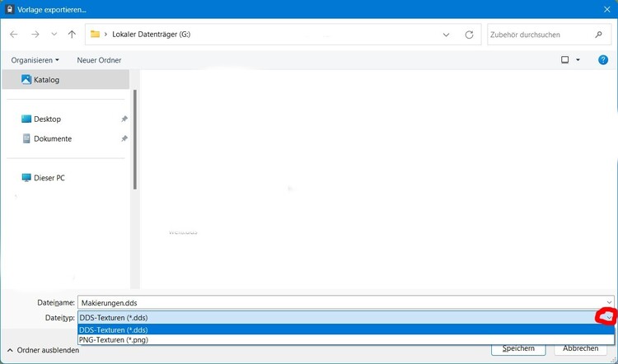Collapse the Dateityp combo box
This screenshot has height=364, width=618.
coord(609,318)
